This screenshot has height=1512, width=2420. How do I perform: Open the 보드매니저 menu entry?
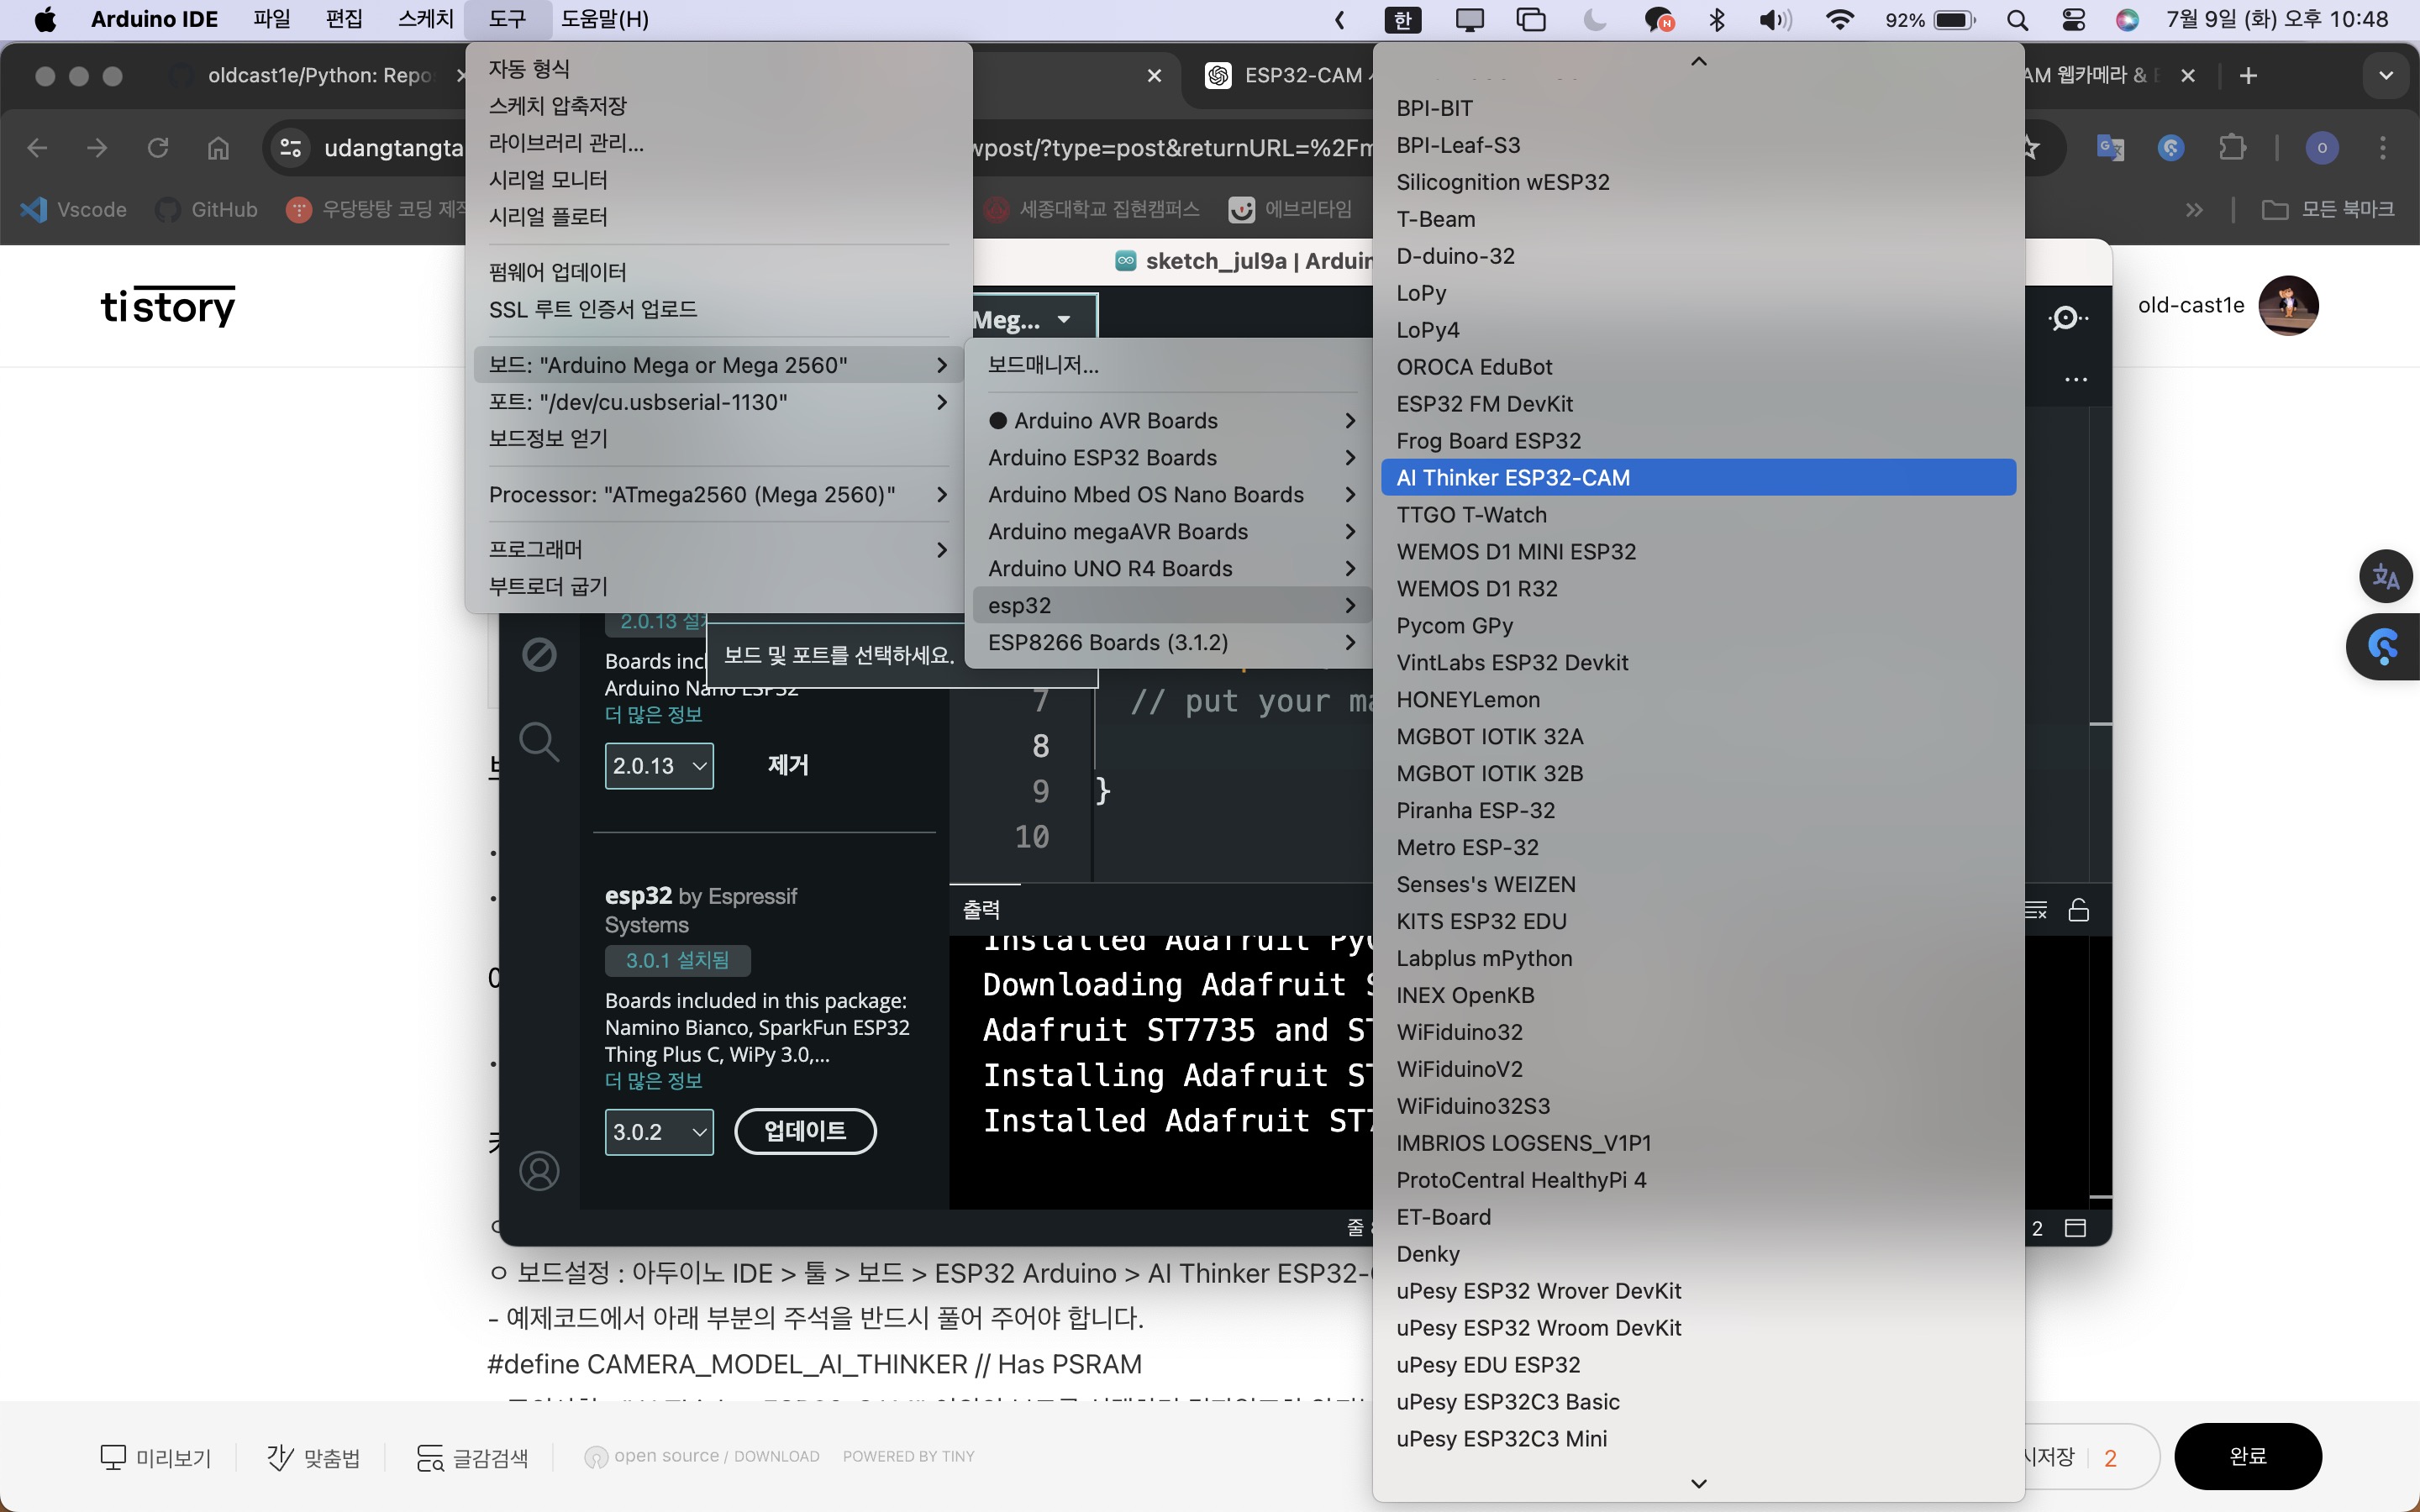click(x=1043, y=365)
